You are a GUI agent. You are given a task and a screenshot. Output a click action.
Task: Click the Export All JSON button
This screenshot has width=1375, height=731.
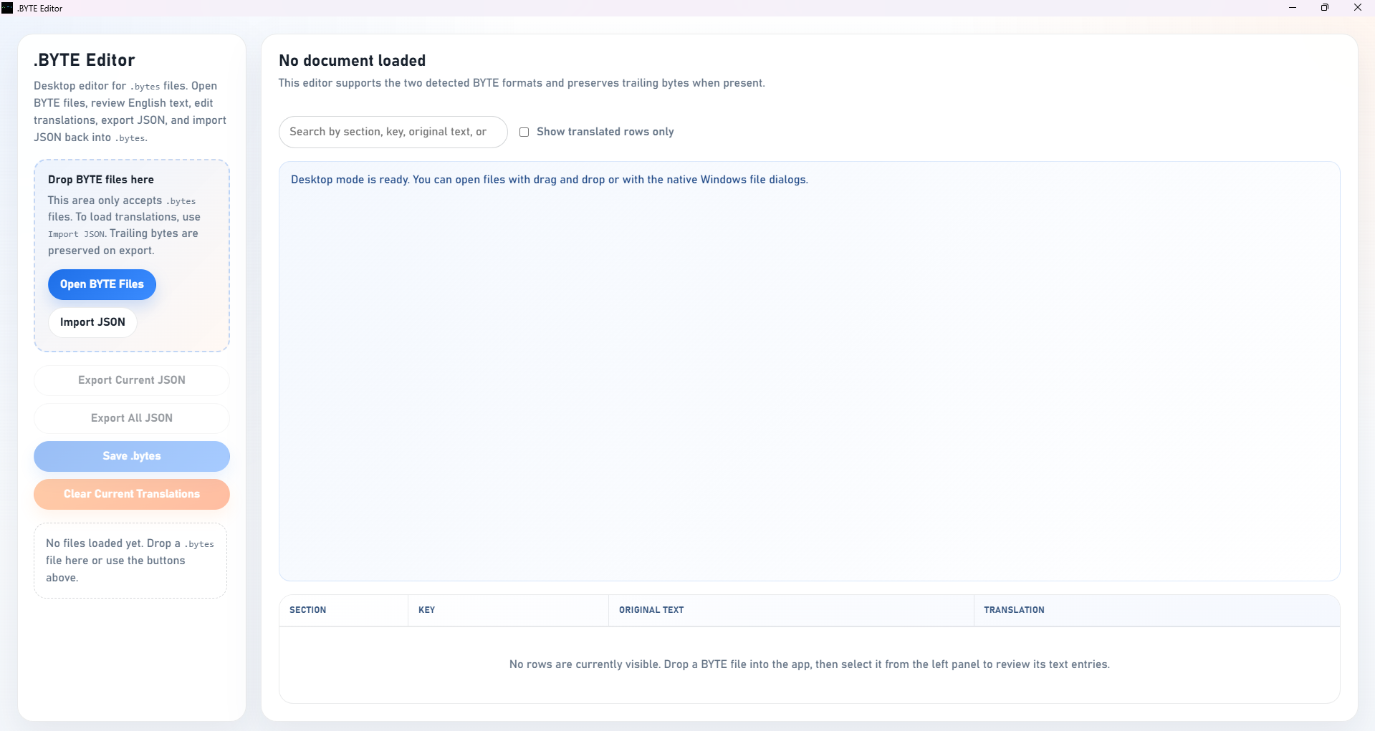pos(132,418)
